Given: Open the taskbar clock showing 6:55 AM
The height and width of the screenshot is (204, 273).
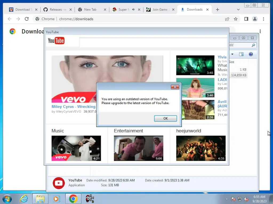Looking at the screenshot, I should pos(259,199).
